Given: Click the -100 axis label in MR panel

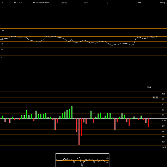Looking at the screenshot, I should click(164, 147).
